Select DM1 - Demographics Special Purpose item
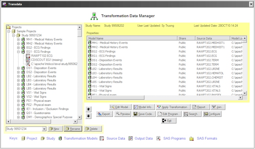 coord(49,117)
